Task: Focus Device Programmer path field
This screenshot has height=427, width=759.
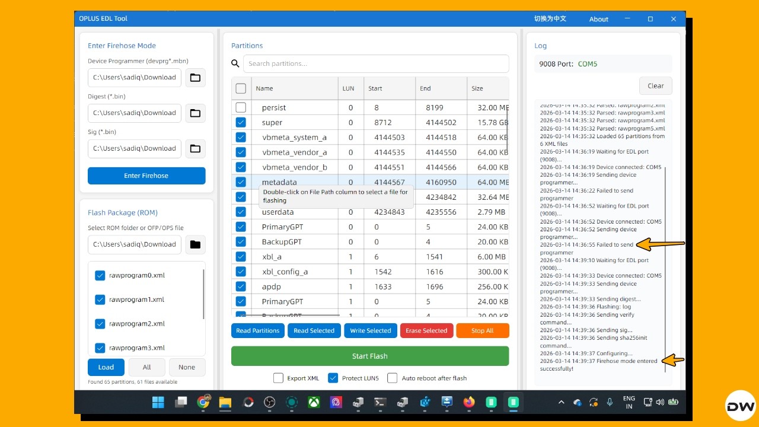Action: pos(135,77)
